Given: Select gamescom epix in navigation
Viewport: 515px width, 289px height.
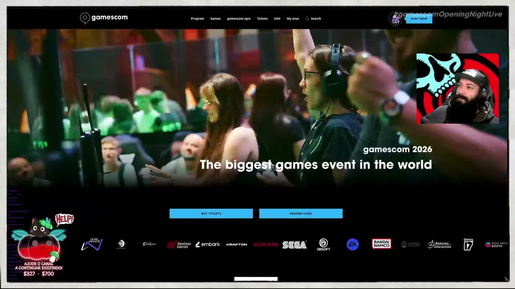Looking at the screenshot, I should [239, 18].
